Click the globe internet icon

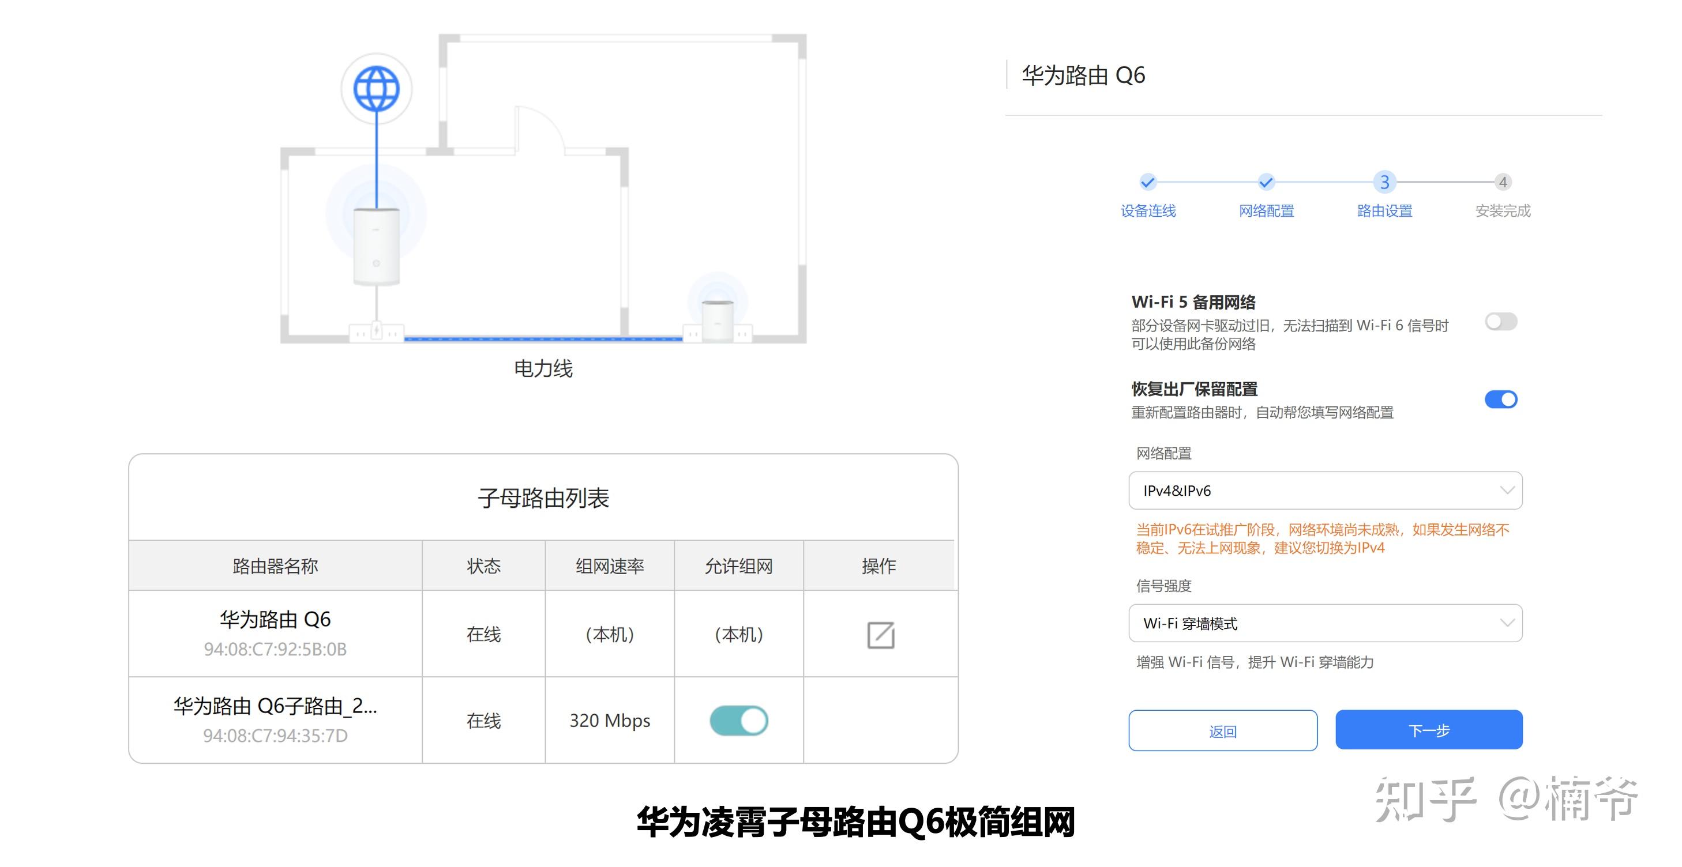click(376, 88)
